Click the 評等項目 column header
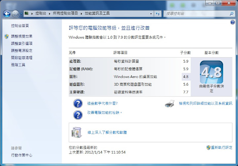The image size is (238, 166). (x=120, y=53)
